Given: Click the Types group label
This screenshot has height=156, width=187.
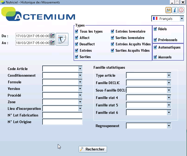Looking at the screenshot, I should pos(80,25).
